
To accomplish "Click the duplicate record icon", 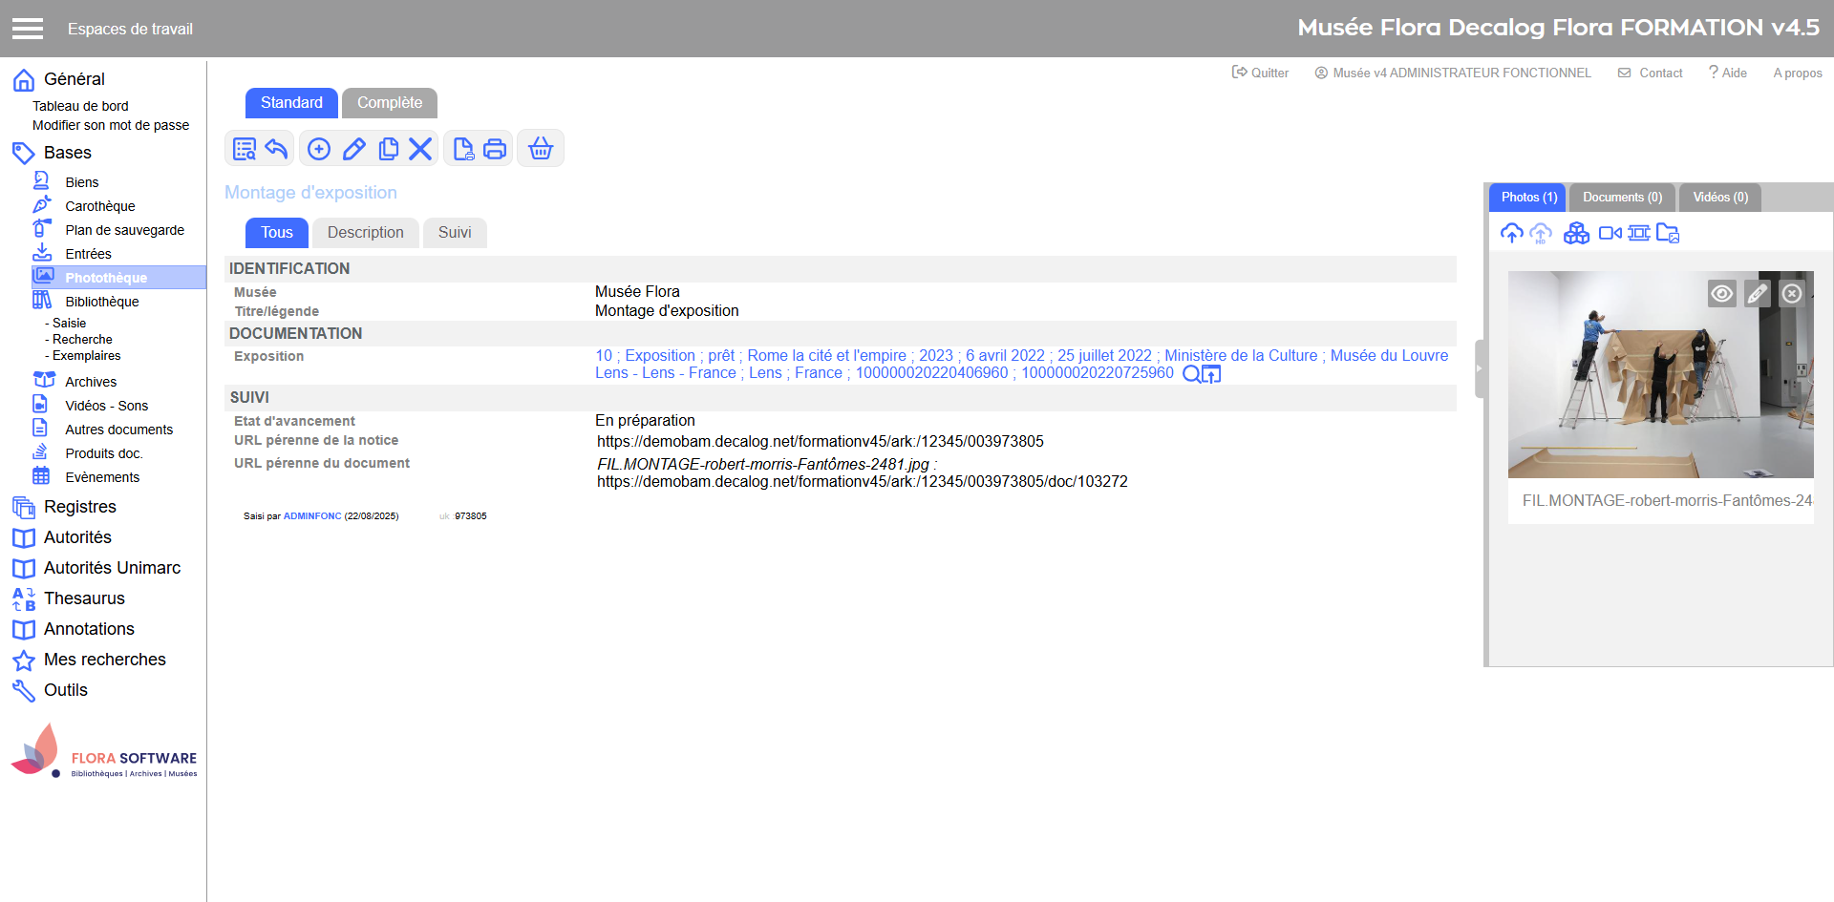I will point(388,149).
